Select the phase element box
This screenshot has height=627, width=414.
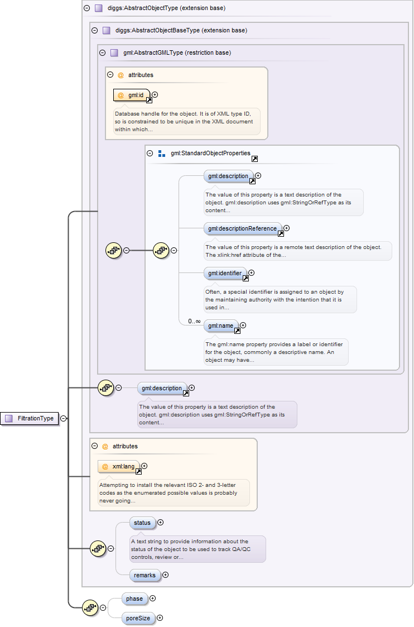click(x=134, y=599)
